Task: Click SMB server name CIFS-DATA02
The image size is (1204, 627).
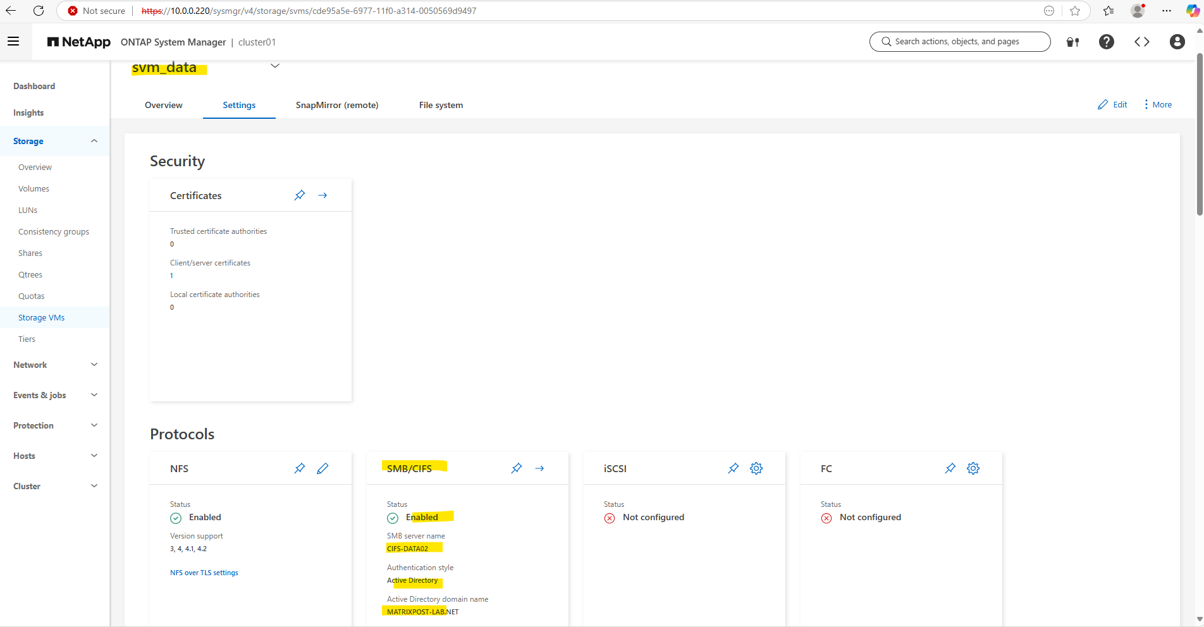Action: point(407,549)
